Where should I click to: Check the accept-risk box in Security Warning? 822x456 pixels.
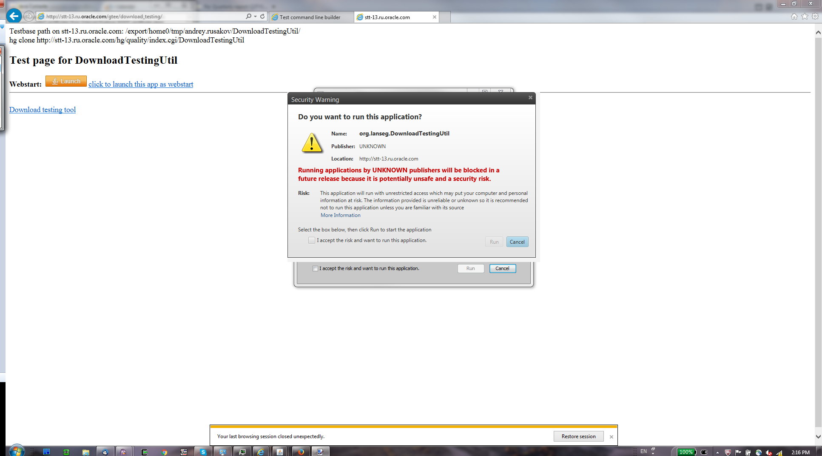point(312,240)
